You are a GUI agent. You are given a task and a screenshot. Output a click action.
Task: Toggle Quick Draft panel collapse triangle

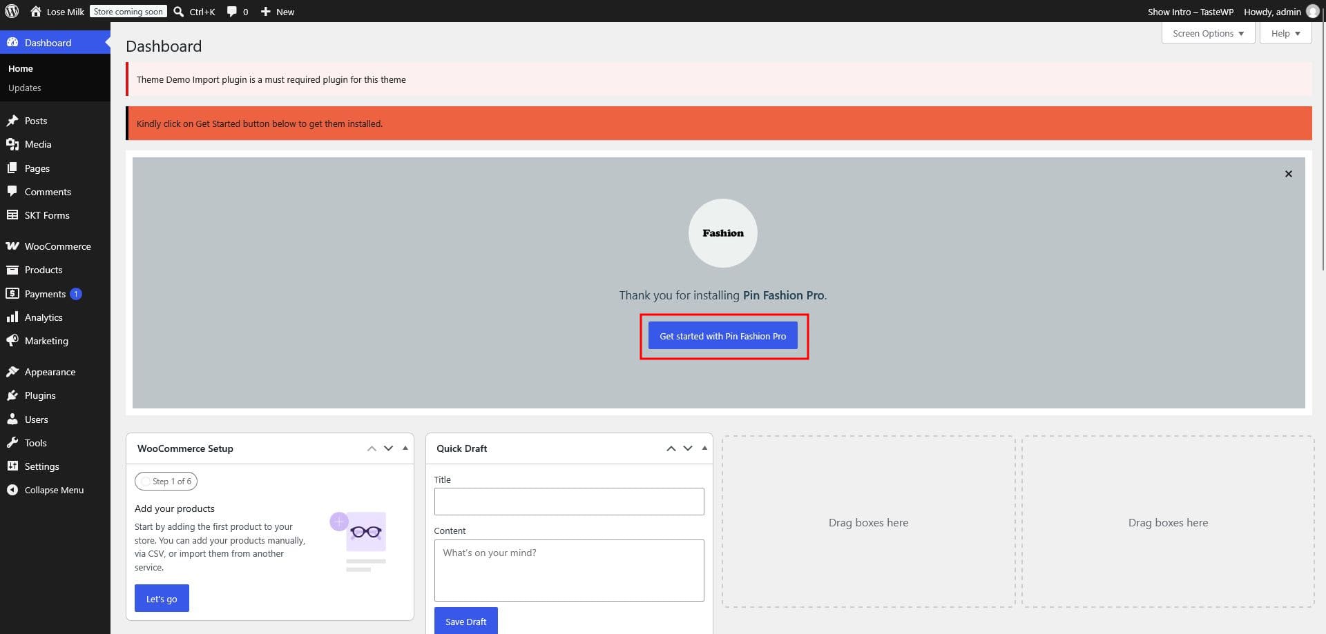(704, 448)
